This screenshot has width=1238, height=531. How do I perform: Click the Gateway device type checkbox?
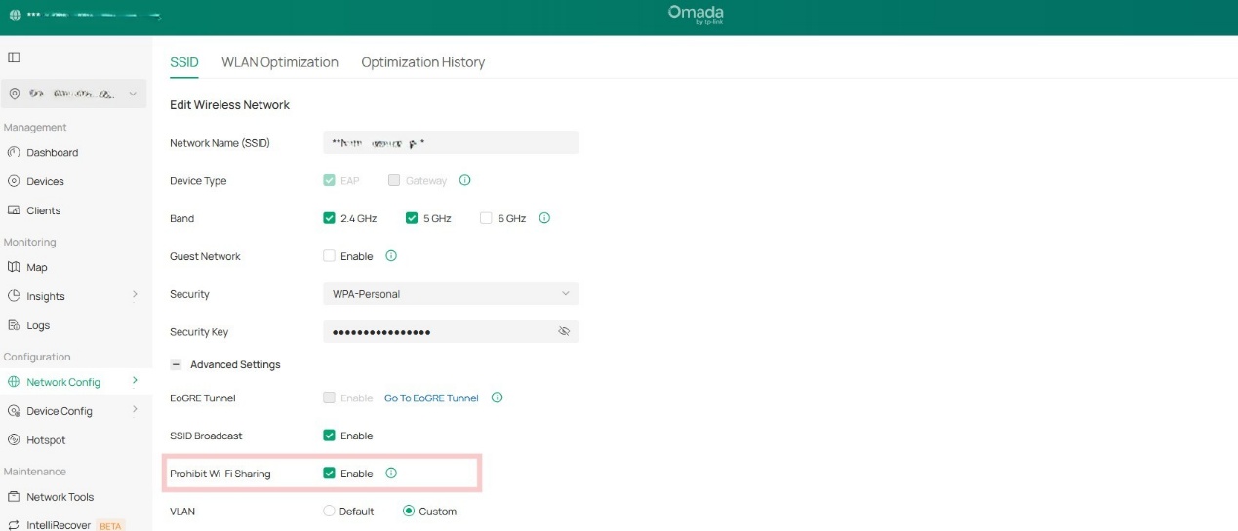[394, 180]
